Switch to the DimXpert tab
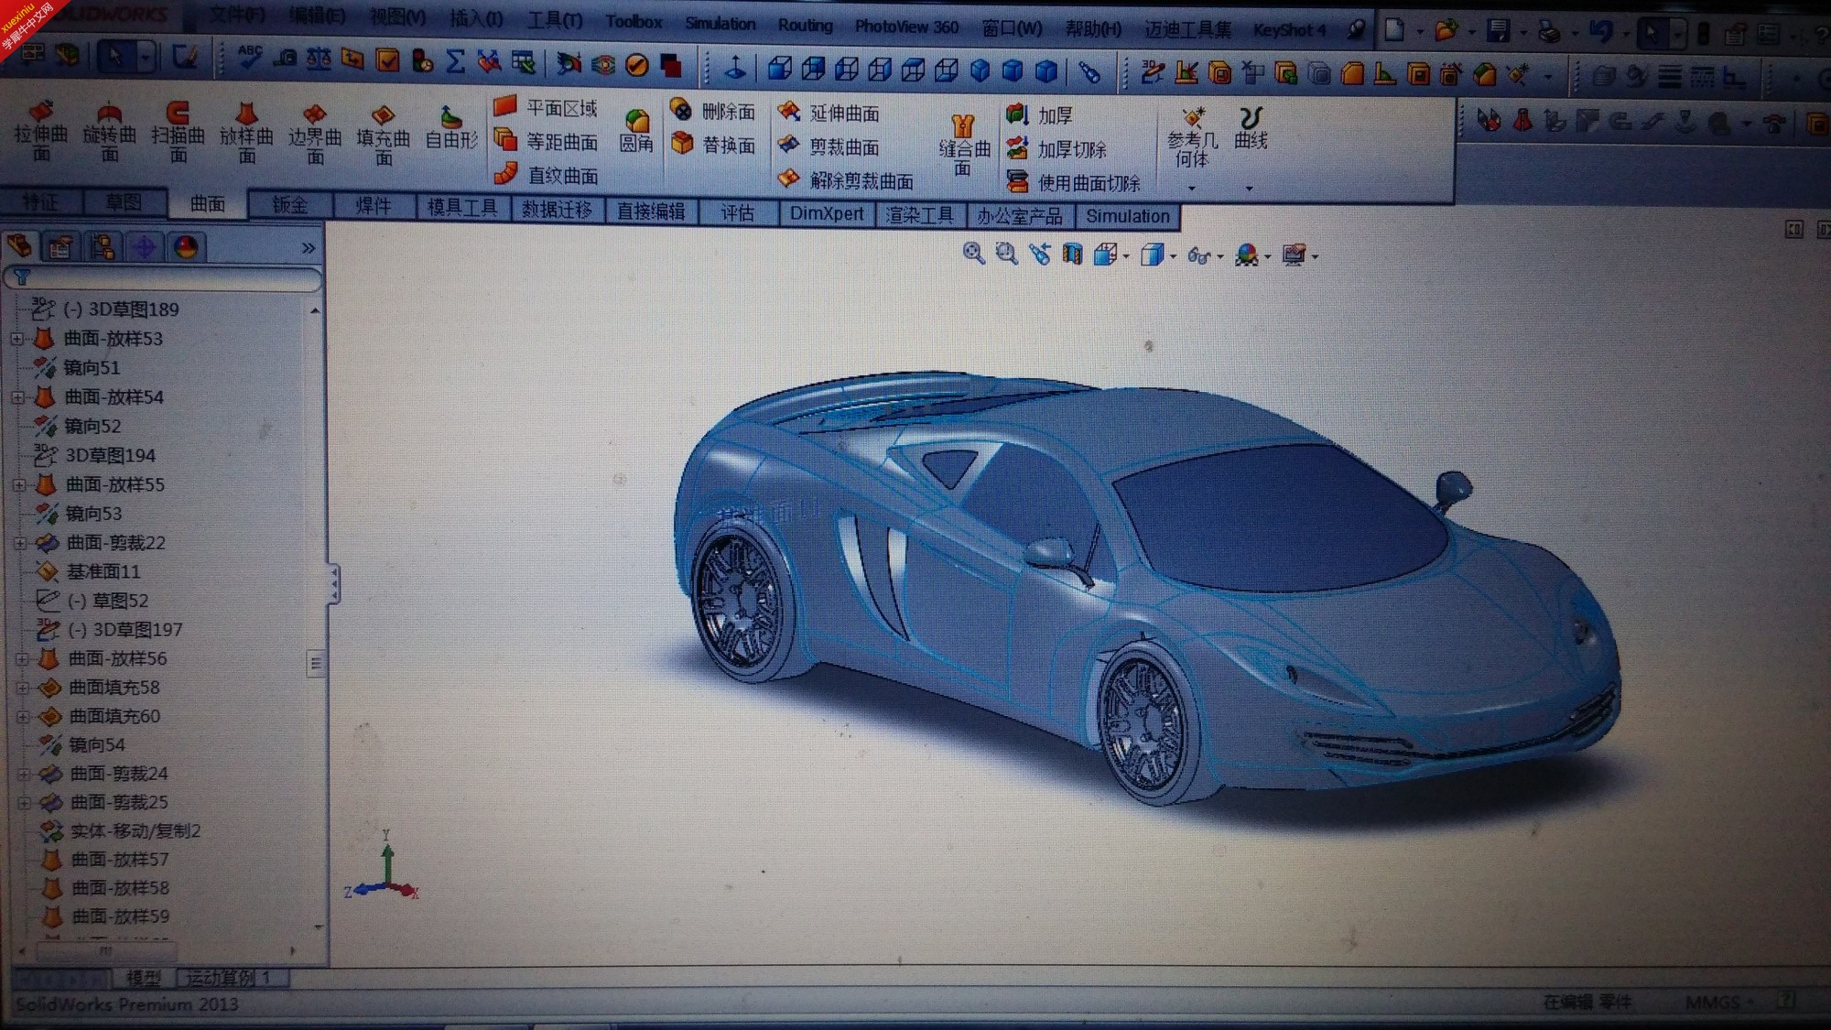Screen dimensions: 1831x1030 827,213
